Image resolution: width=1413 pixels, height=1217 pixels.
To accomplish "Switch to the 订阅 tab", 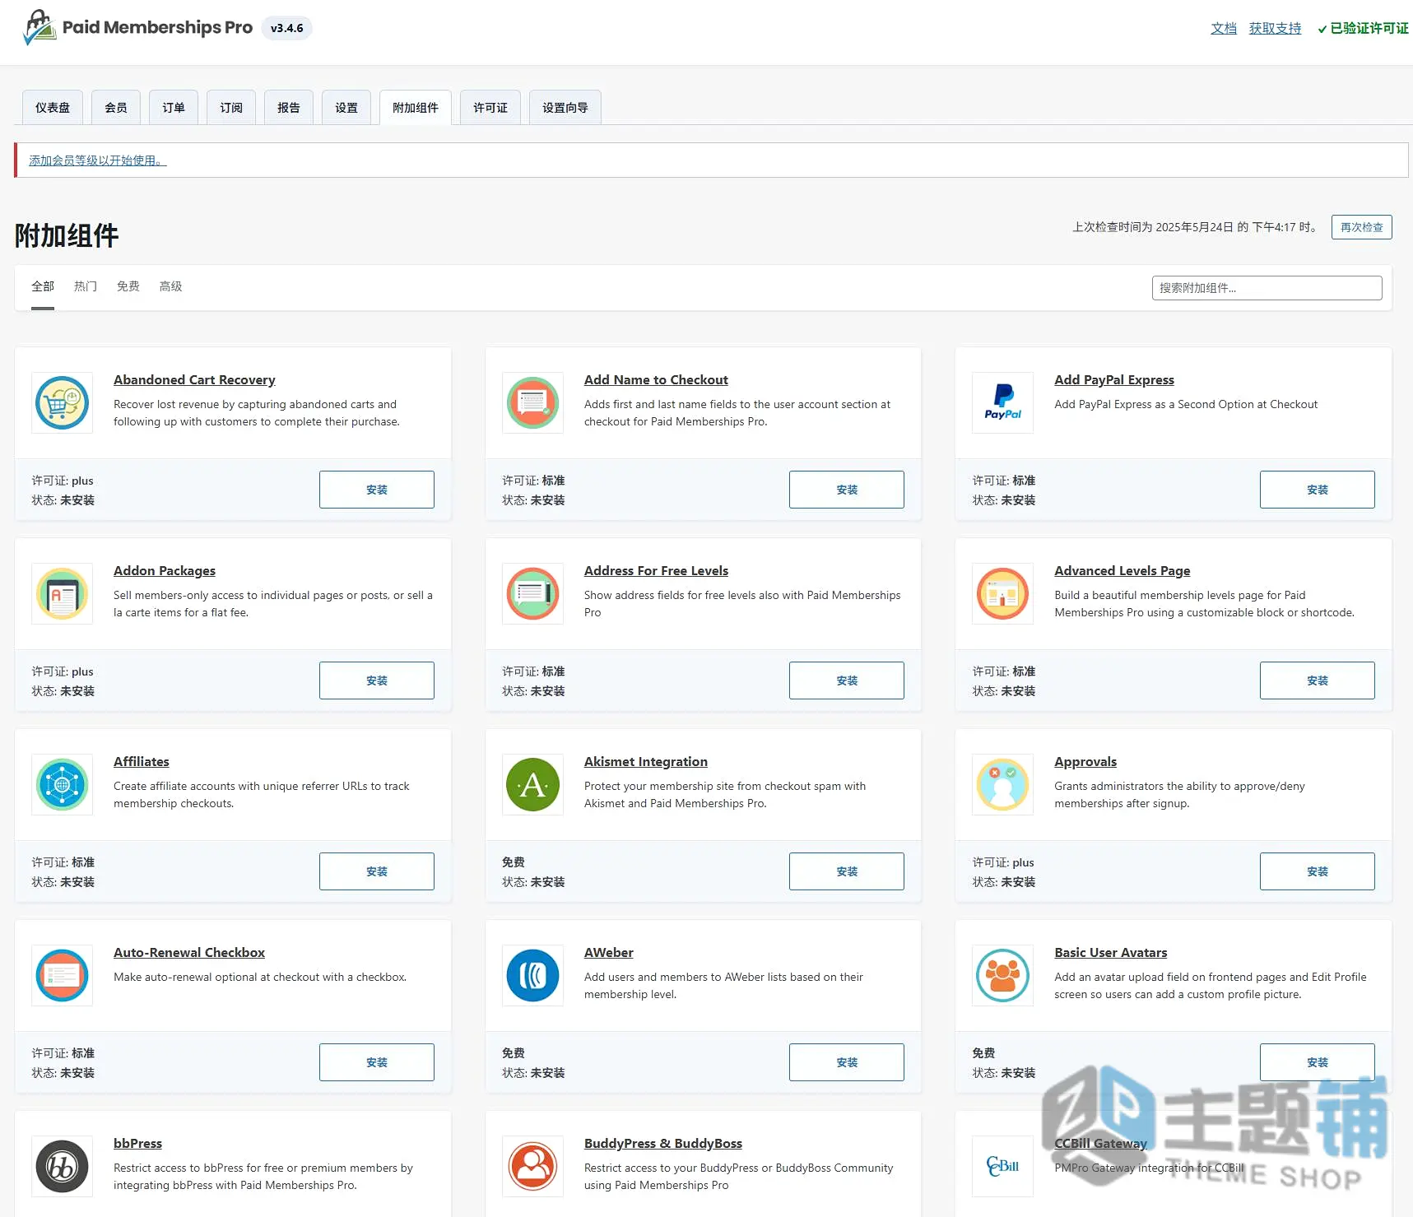I will click(231, 108).
